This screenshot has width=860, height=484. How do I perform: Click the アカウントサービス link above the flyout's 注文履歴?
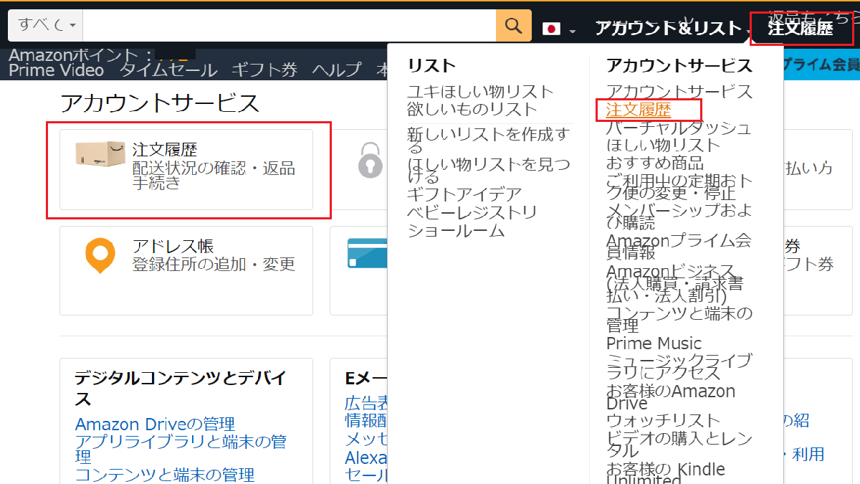[679, 92]
